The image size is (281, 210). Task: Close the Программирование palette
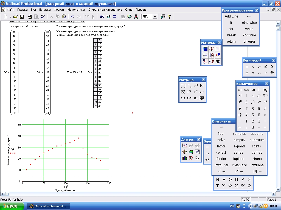257,10
